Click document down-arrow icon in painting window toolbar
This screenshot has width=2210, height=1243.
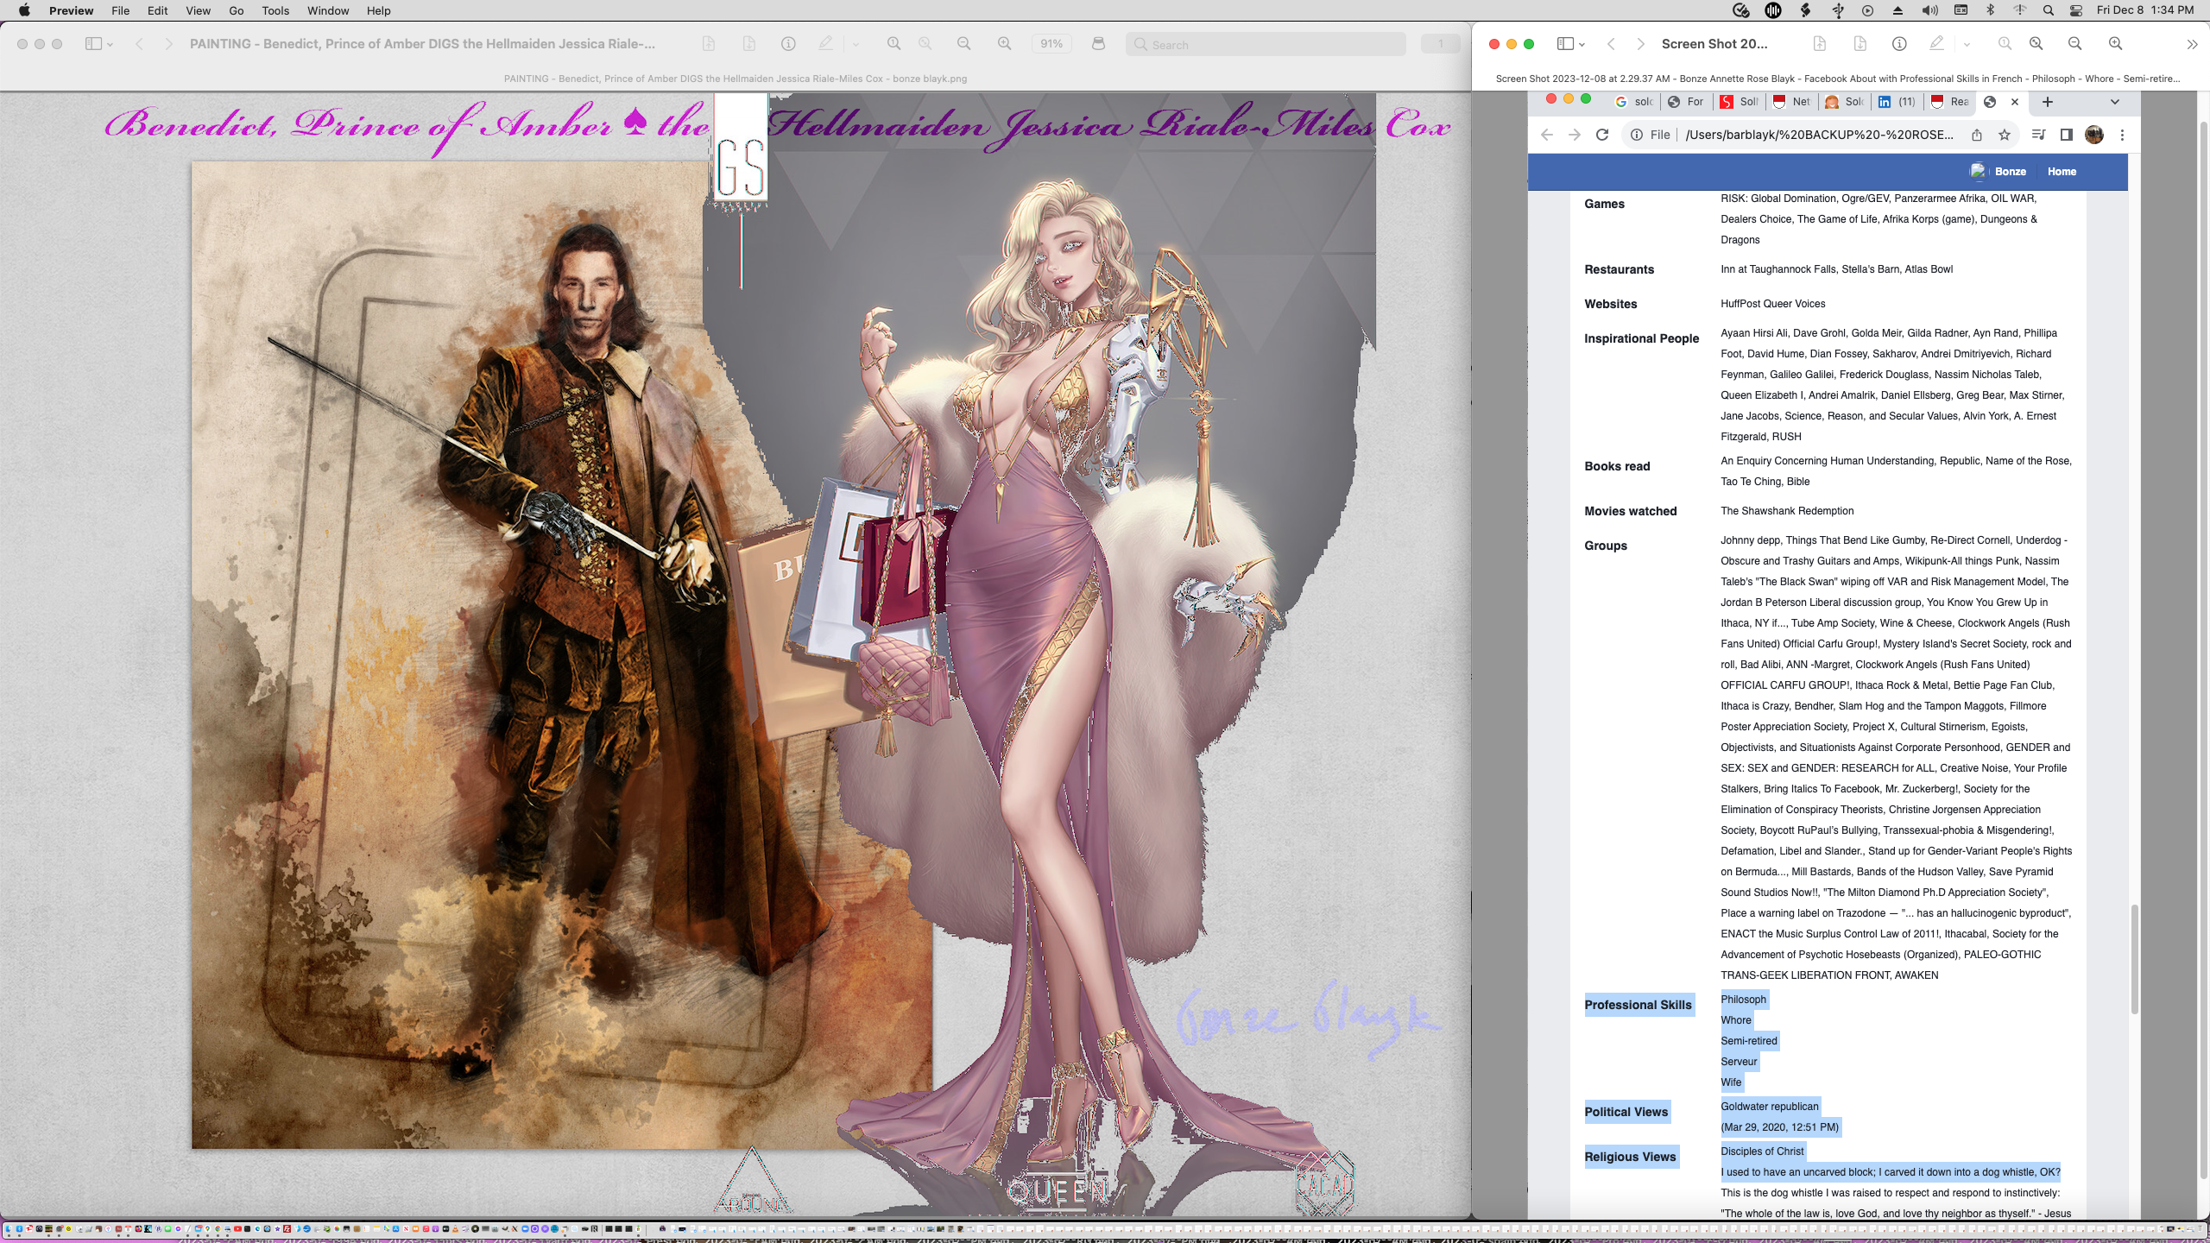pyautogui.click(x=748, y=44)
